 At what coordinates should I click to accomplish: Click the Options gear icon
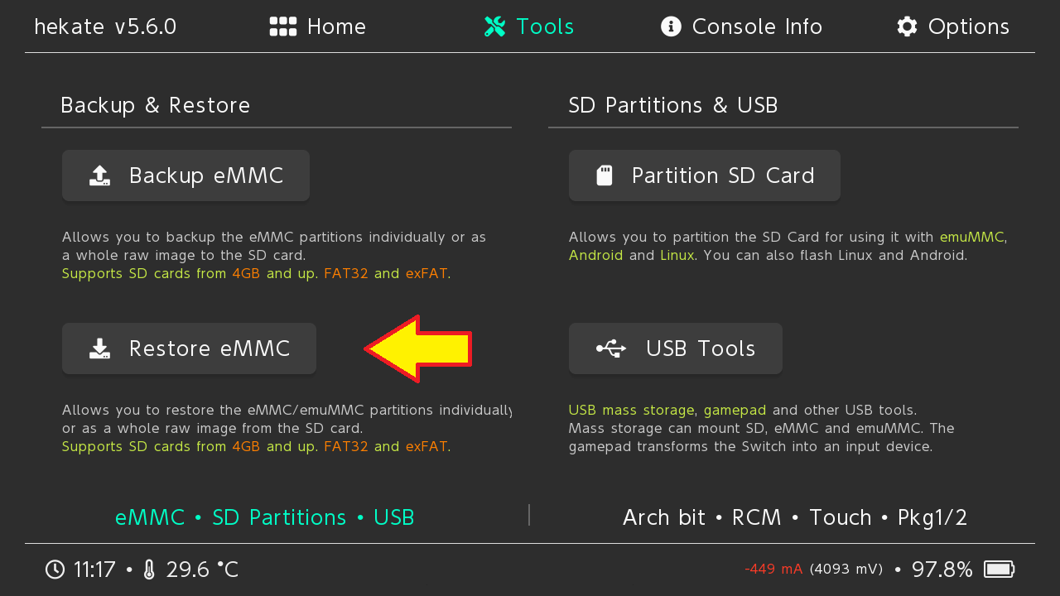point(908,26)
